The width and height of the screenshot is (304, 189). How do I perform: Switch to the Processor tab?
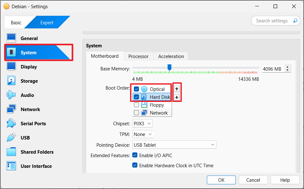point(138,56)
